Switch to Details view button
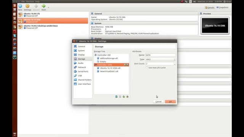Viewport: 244px width, 137px height. point(210,8)
